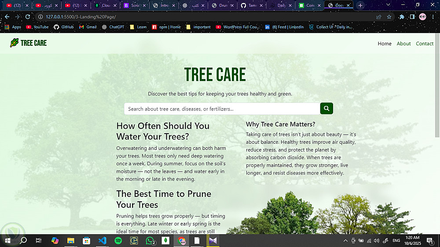The height and width of the screenshot is (247, 440).
Task: Click the Tree Care leaf logo
Action: coord(15,43)
